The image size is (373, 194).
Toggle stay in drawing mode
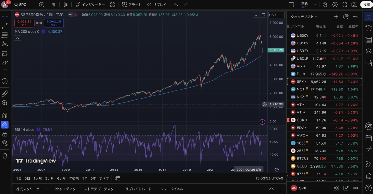(5, 125)
